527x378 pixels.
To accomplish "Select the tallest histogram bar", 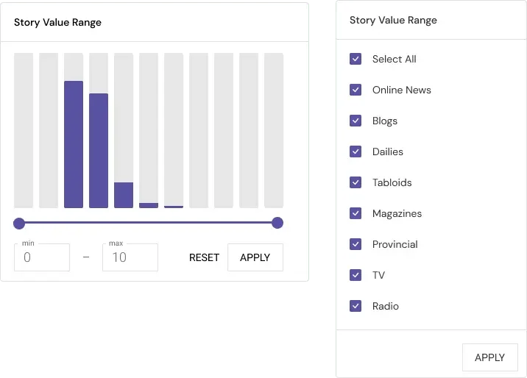I will tap(74, 144).
